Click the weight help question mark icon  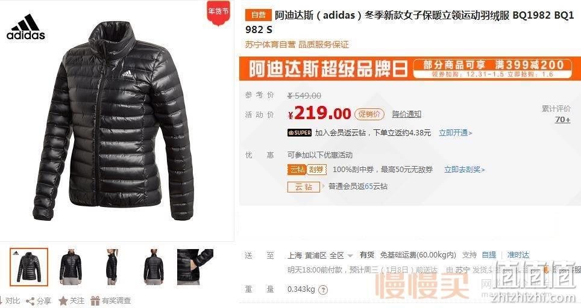click(x=323, y=290)
